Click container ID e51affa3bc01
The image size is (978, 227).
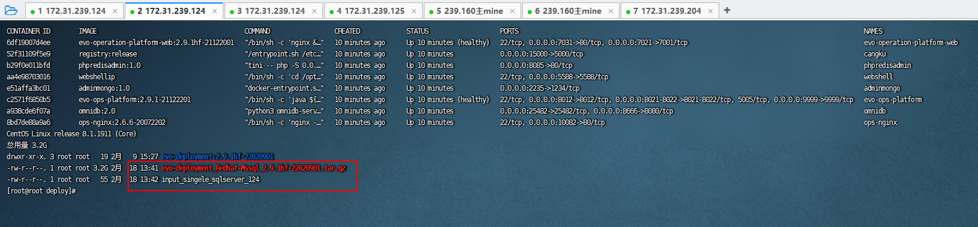[x=29, y=88]
